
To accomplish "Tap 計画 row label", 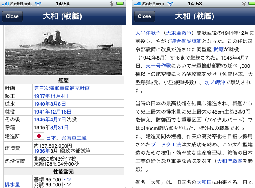I will pyautogui.click(x=10, y=88).
